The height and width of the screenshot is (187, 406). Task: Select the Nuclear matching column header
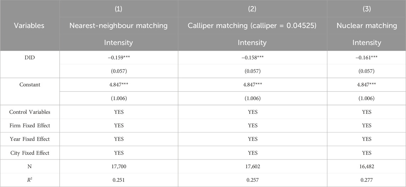367,25
